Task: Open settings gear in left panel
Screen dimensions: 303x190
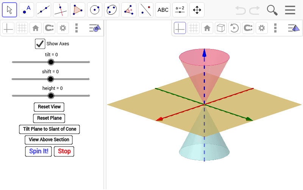Action: (x=63, y=28)
